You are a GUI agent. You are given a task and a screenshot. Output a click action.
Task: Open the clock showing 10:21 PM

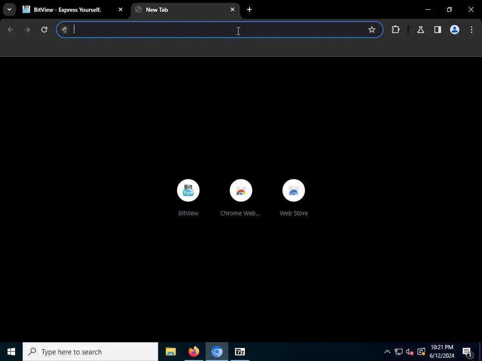tap(442, 352)
